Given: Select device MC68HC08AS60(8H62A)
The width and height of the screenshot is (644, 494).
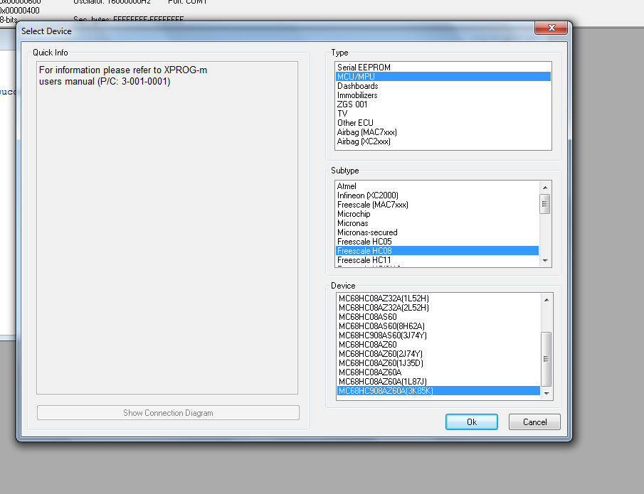Looking at the screenshot, I should click(x=438, y=326).
